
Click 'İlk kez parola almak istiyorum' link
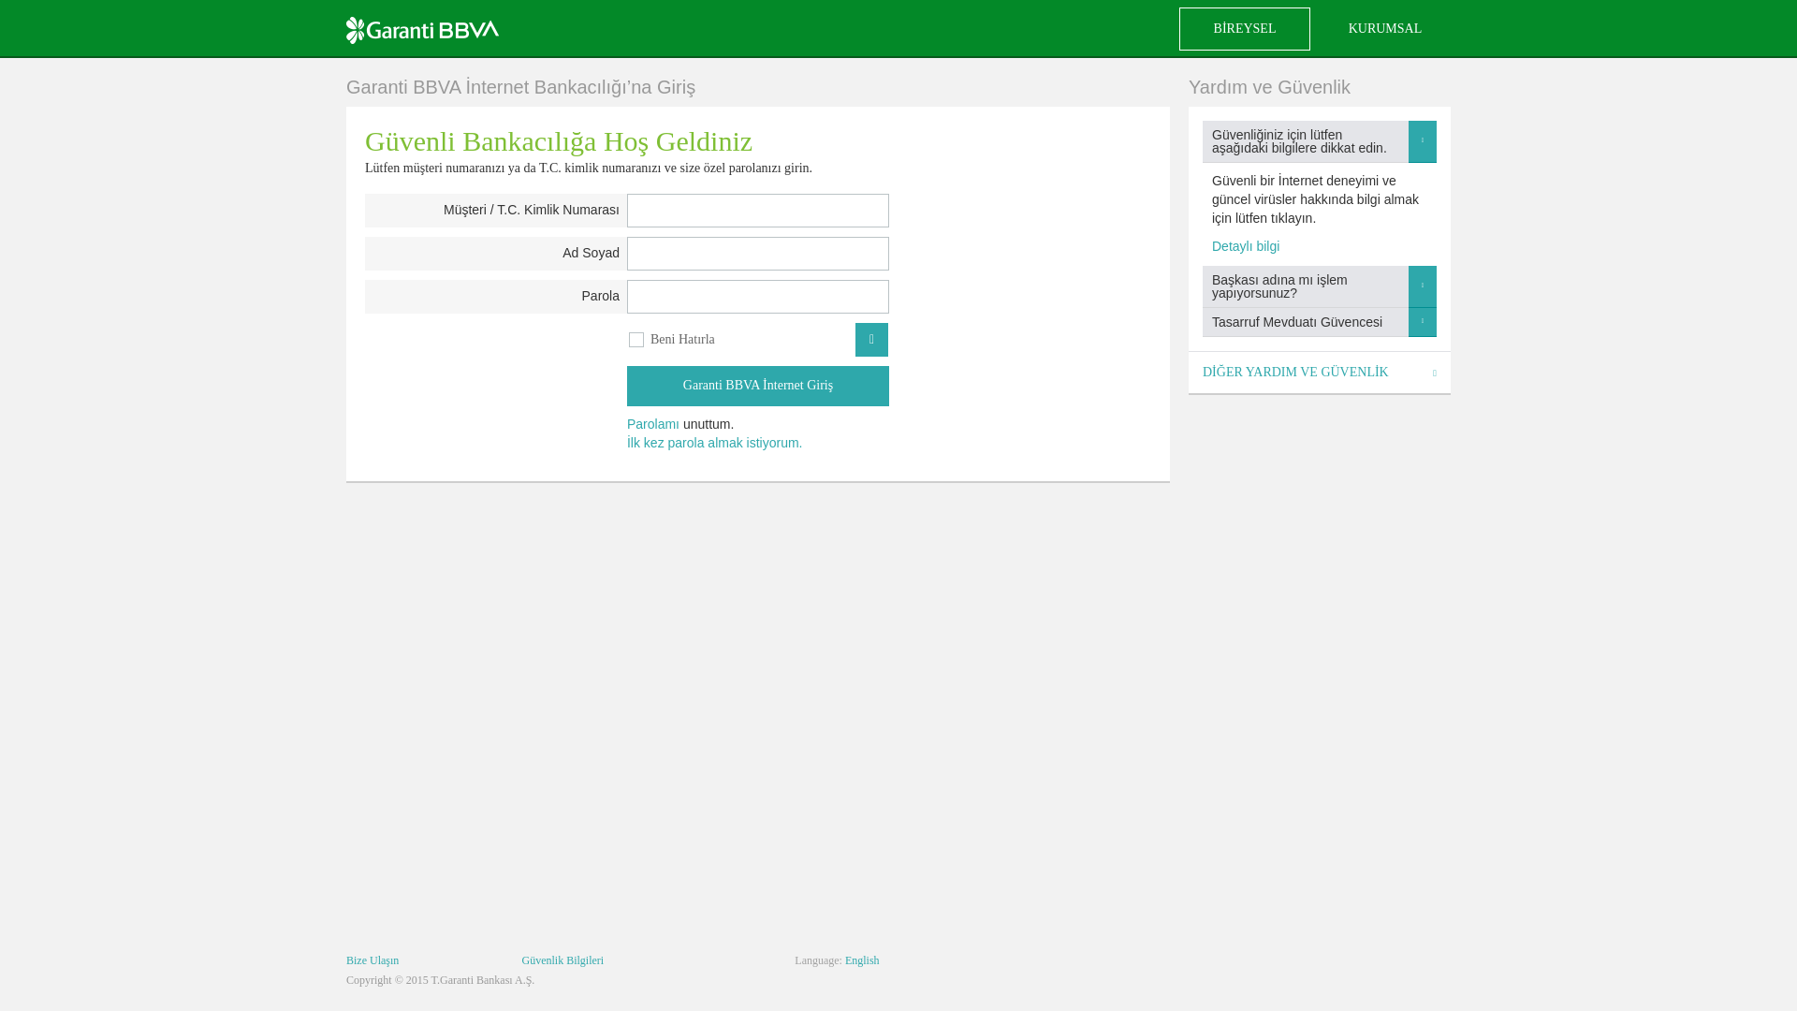click(x=714, y=443)
